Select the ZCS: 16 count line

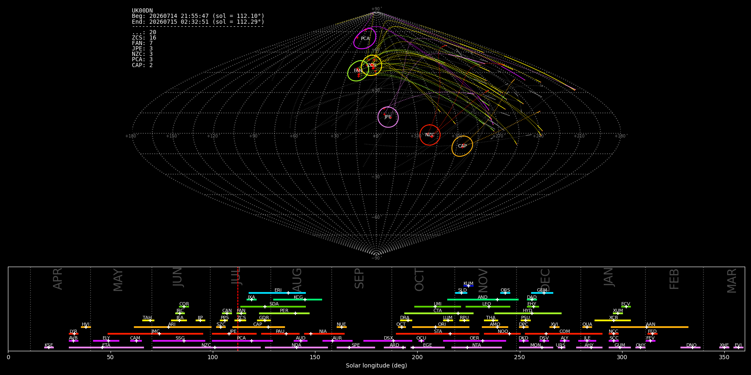click(x=144, y=38)
